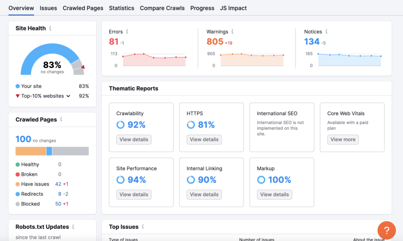Viewport: 403px width, 241px height.
Task: Click the orange Have issues legend dot
Action: [x=17, y=184]
